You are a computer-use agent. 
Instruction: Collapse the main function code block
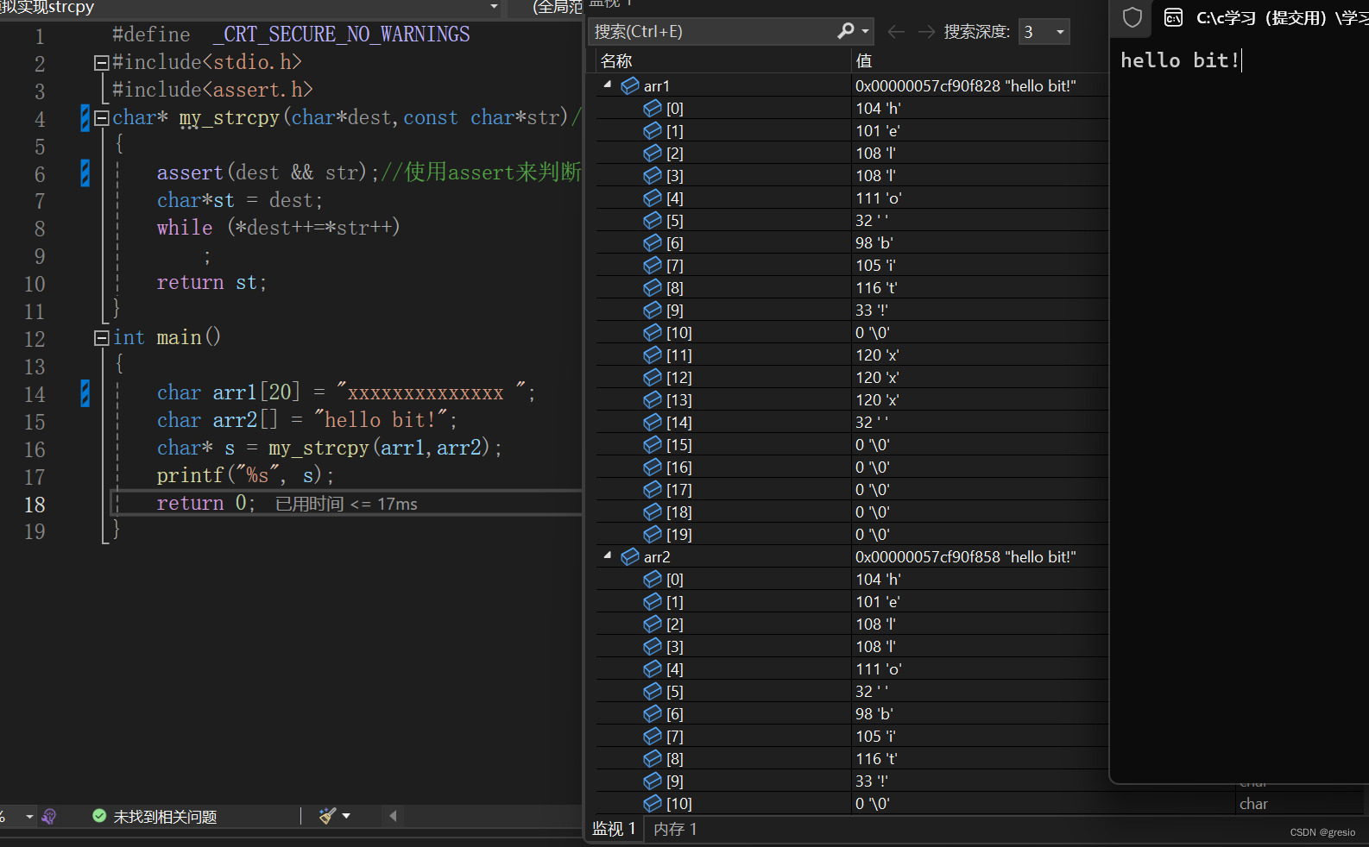tap(101, 338)
